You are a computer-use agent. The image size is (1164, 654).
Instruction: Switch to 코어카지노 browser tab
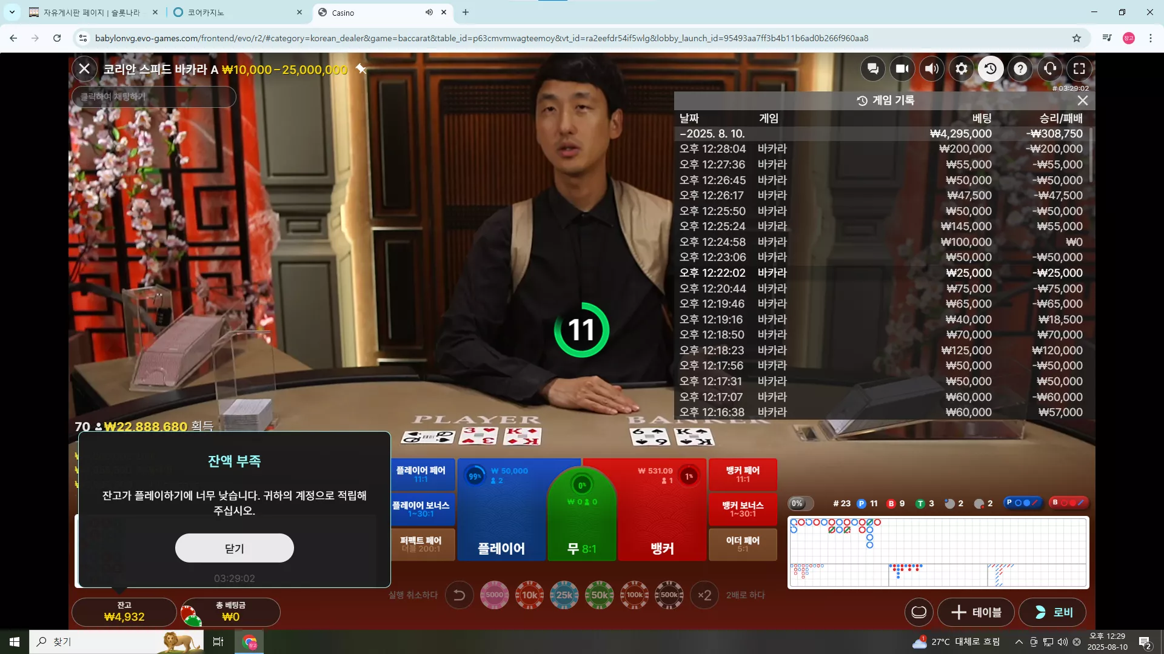(237, 13)
